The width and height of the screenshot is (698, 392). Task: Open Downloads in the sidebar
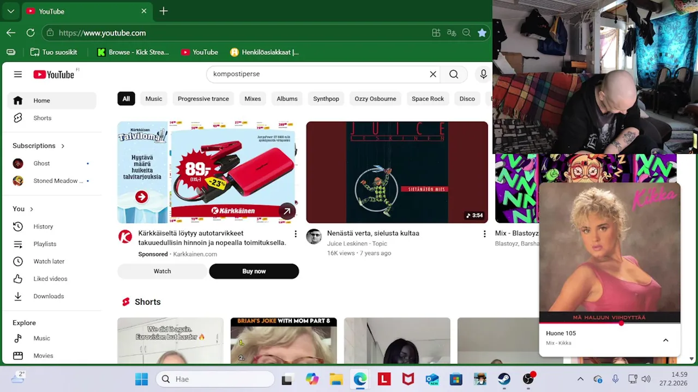point(52,296)
